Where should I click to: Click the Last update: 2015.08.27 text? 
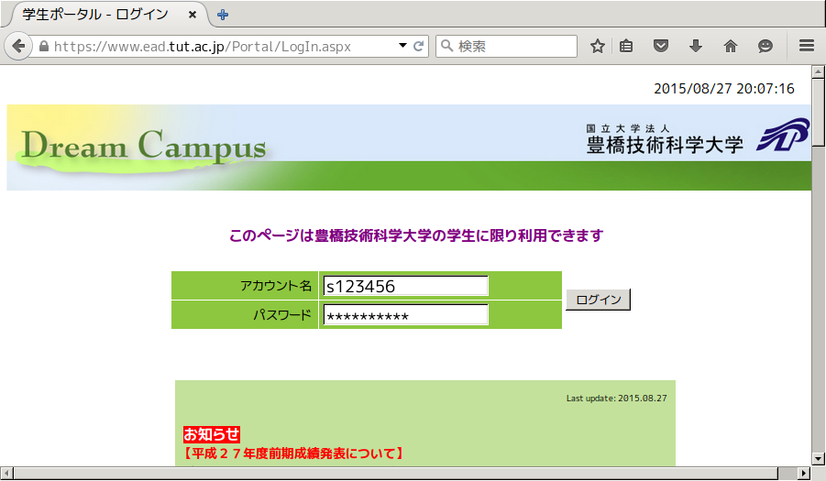(x=616, y=399)
